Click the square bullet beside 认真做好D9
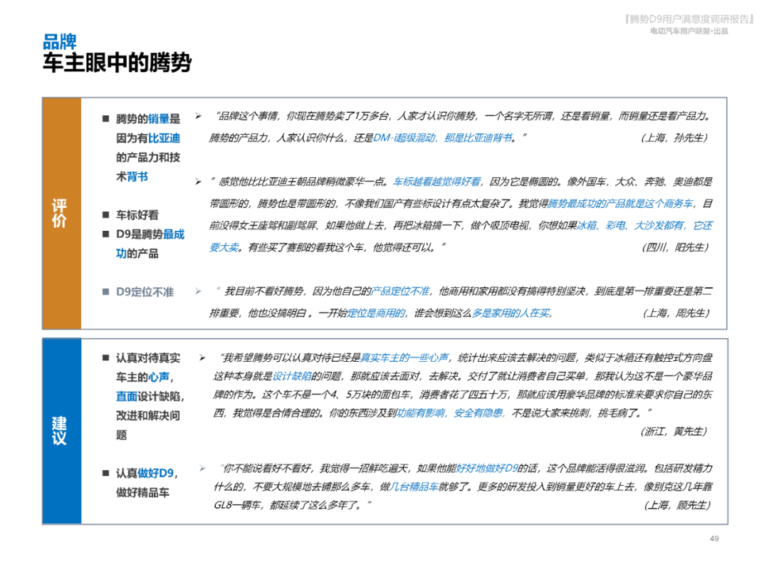Screen dimensions: 769x577 click(x=106, y=474)
